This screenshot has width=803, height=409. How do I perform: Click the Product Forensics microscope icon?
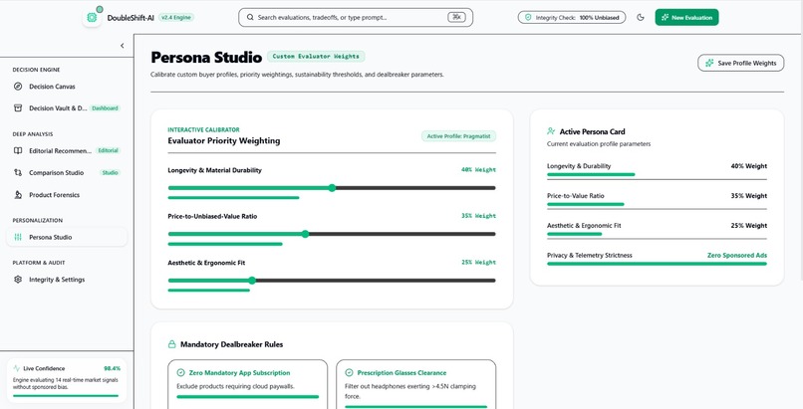coord(18,195)
